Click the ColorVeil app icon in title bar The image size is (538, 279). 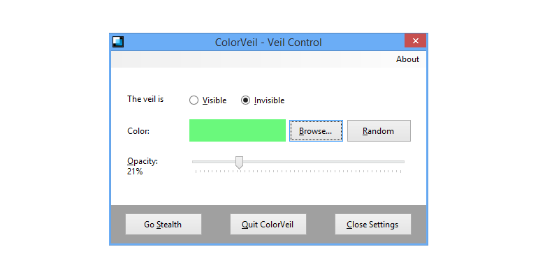tap(118, 42)
